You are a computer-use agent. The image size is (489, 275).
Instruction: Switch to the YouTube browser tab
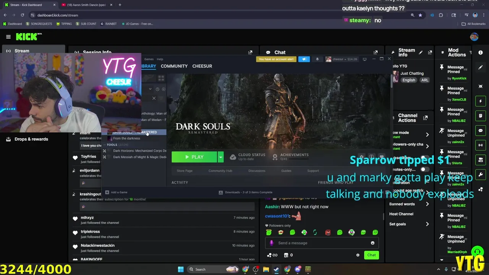tap(87, 5)
